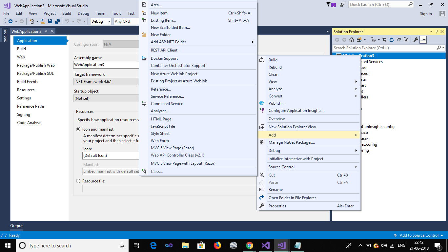Select Docker Support in the Add submenu
448x252 pixels.
tap(198, 58)
